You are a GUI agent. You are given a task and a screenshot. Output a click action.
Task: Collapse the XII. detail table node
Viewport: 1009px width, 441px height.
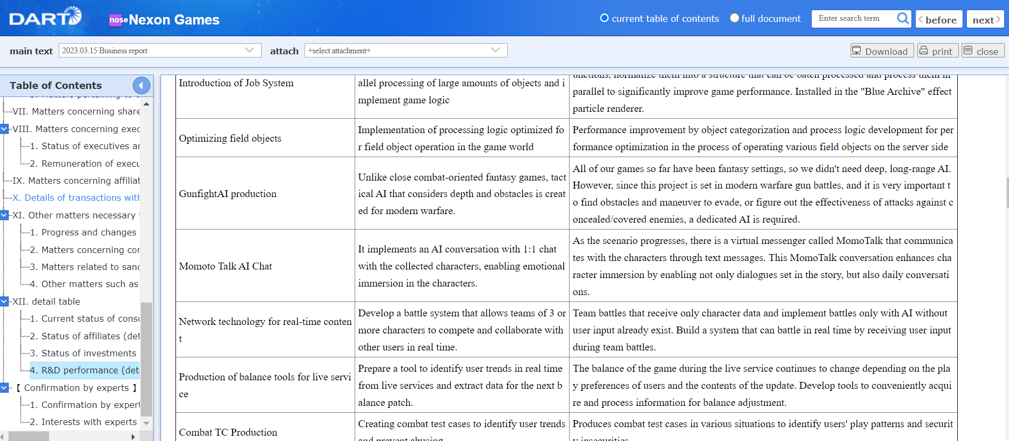4,301
